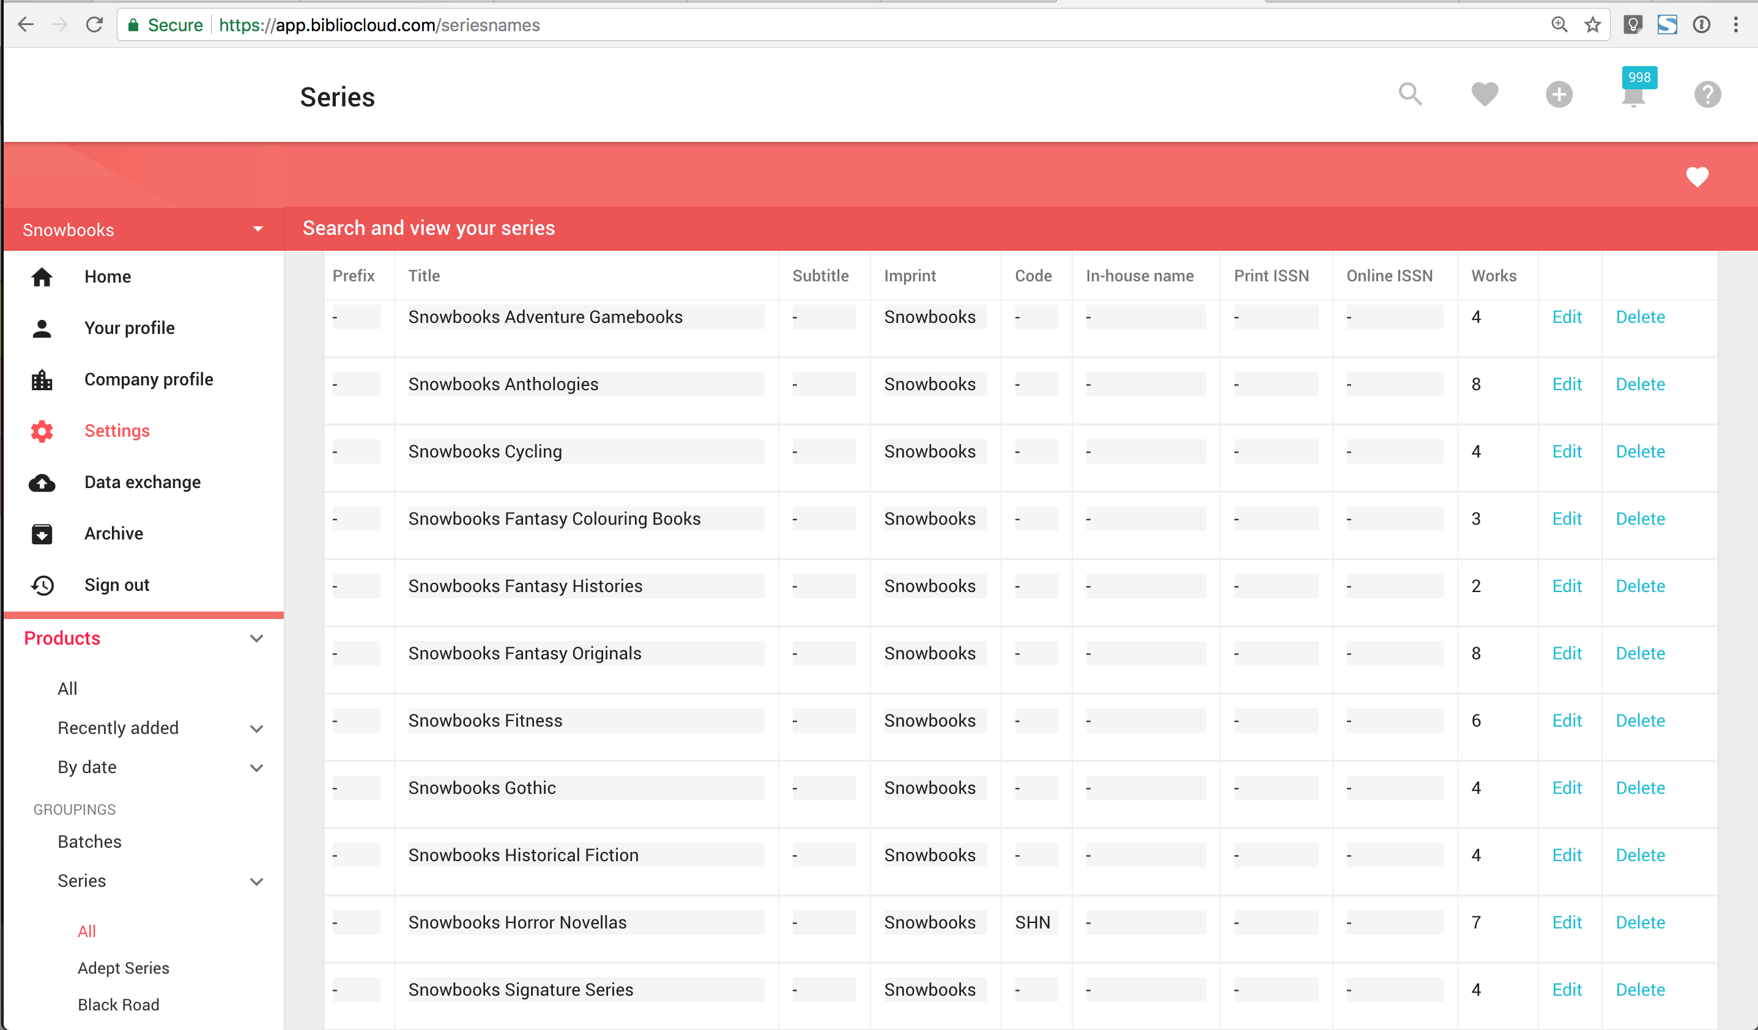The height and width of the screenshot is (1030, 1758).
Task: Delete Snowbooks Anthologies series
Action: click(1640, 384)
